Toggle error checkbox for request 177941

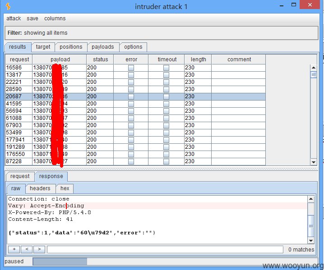click(x=131, y=140)
